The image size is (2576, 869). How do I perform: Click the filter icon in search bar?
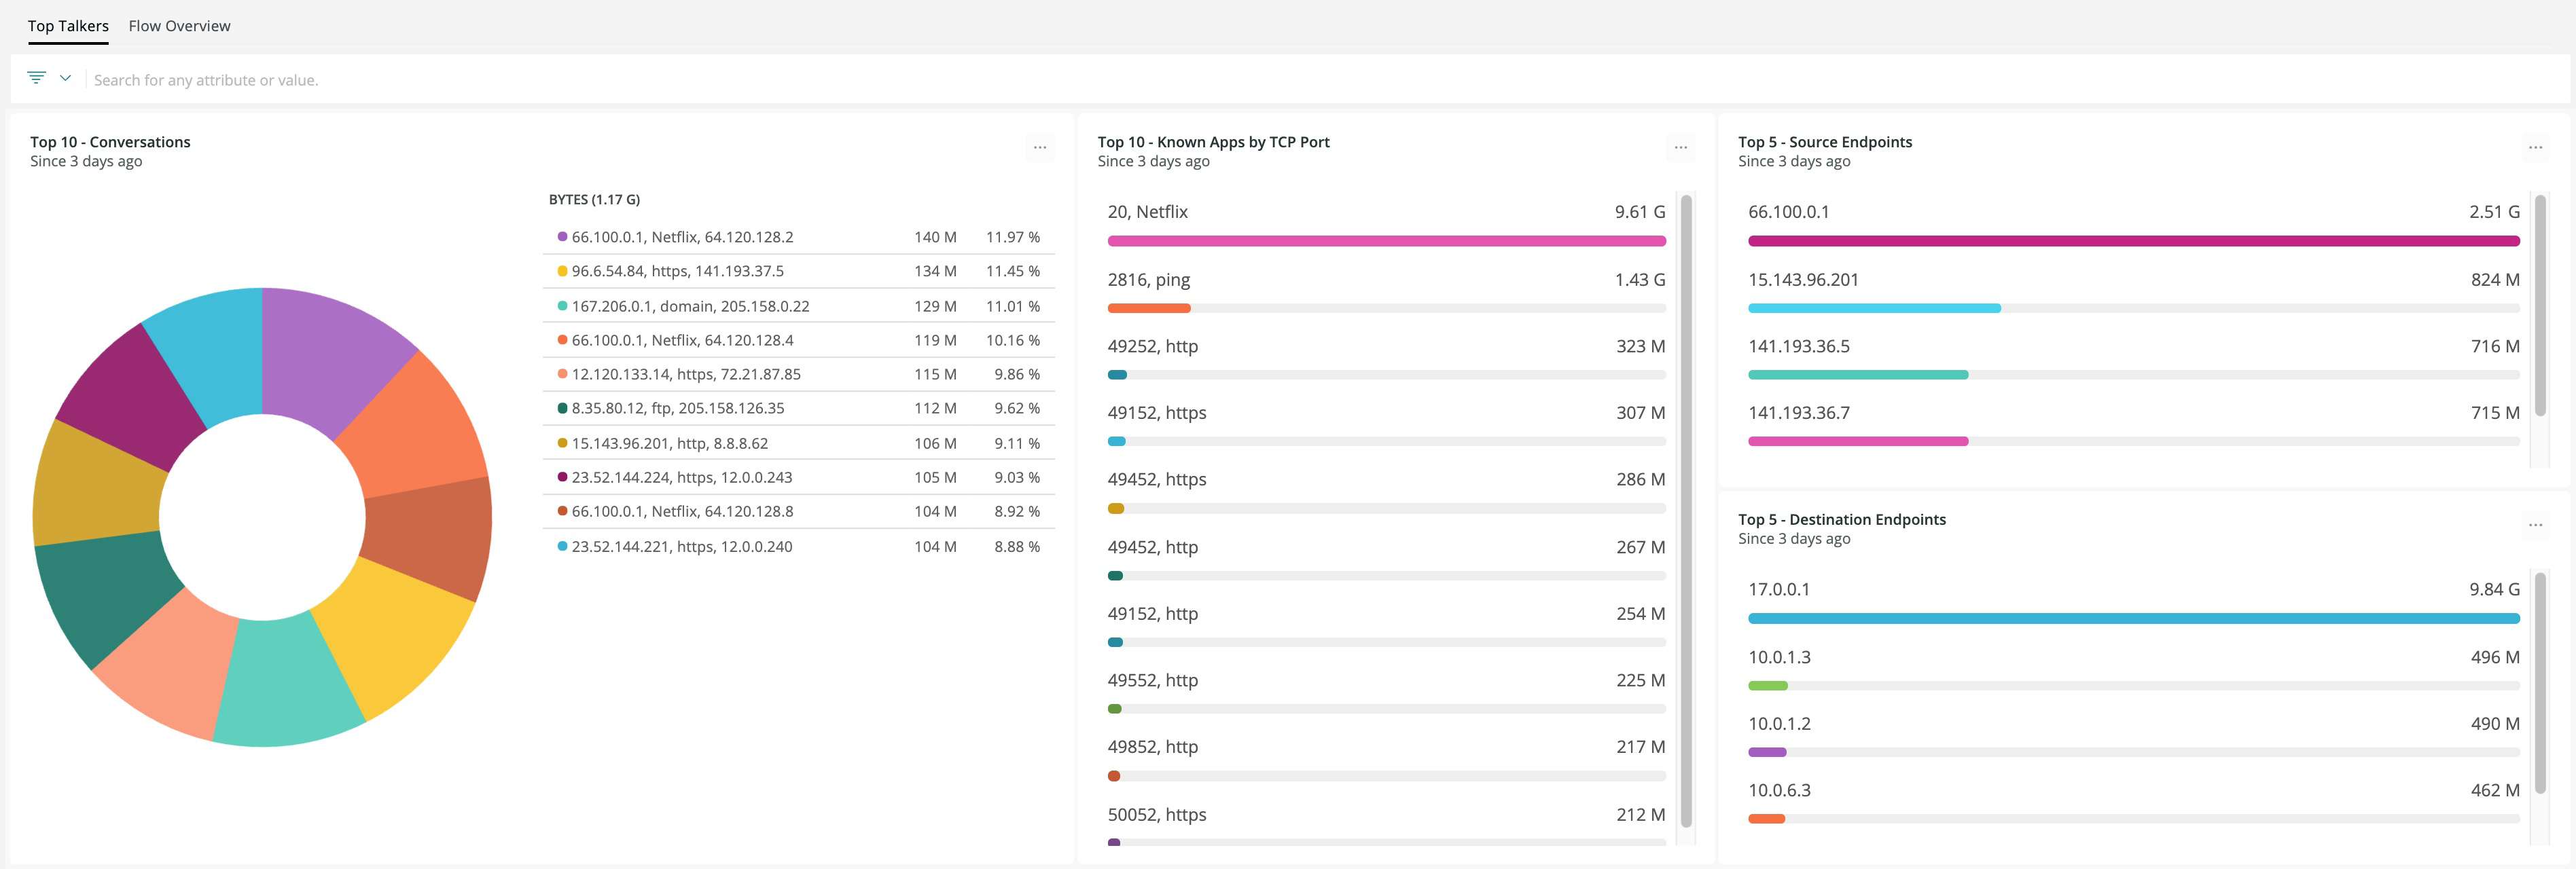click(x=36, y=78)
